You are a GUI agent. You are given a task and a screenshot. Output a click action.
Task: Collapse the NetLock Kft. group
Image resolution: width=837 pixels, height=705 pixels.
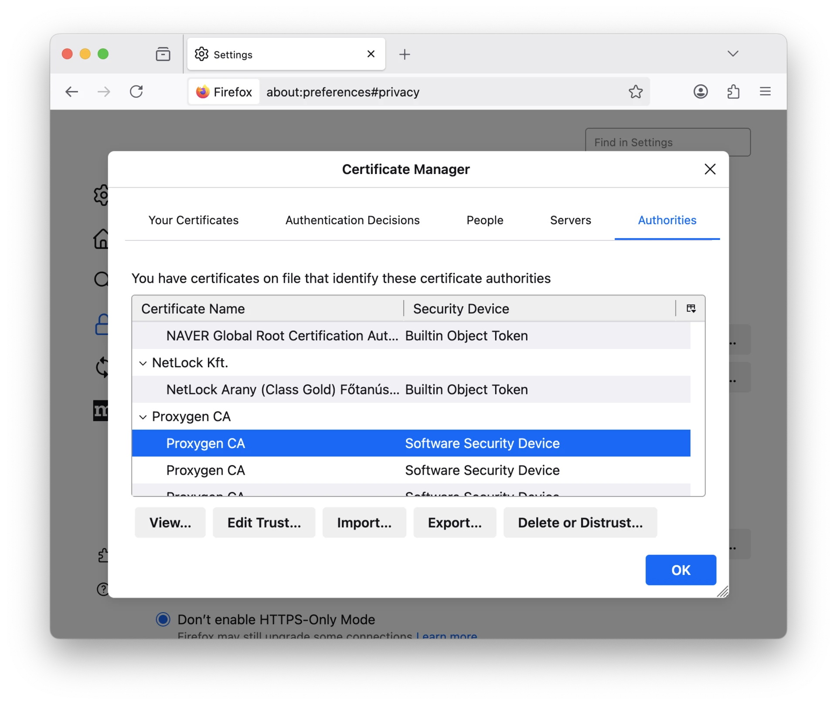click(143, 363)
